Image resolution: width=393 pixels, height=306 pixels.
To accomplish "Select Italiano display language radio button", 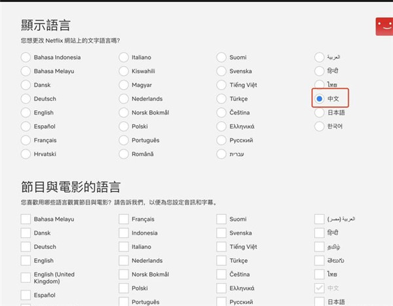I will tap(124, 58).
